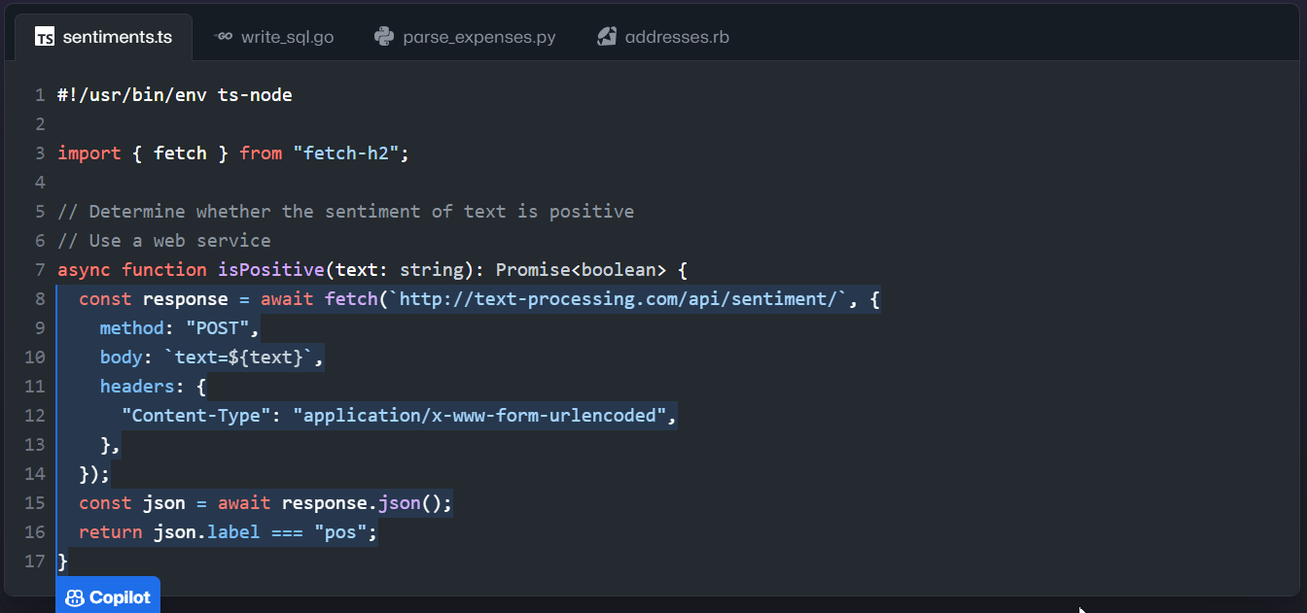Open the write_sql.go tab
The width and height of the screenshot is (1307, 613).
tap(274, 37)
